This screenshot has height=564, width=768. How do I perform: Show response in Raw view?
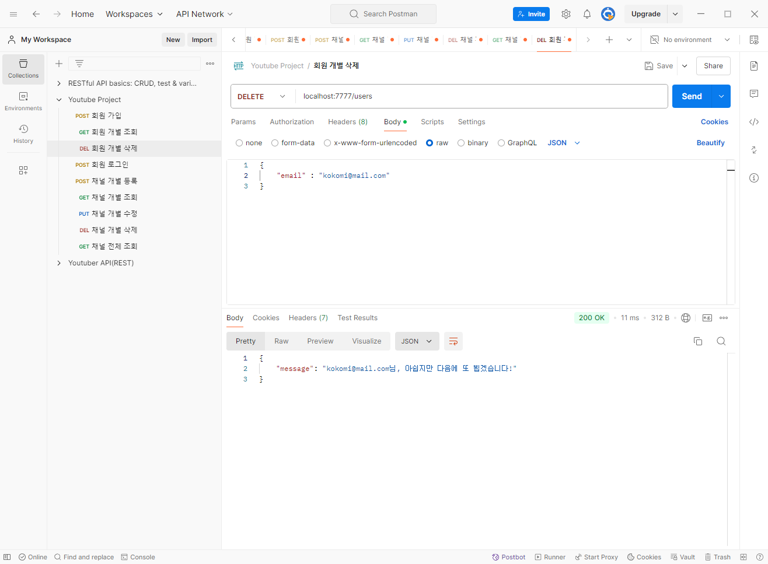pyautogui.click(x=281, y=341)
